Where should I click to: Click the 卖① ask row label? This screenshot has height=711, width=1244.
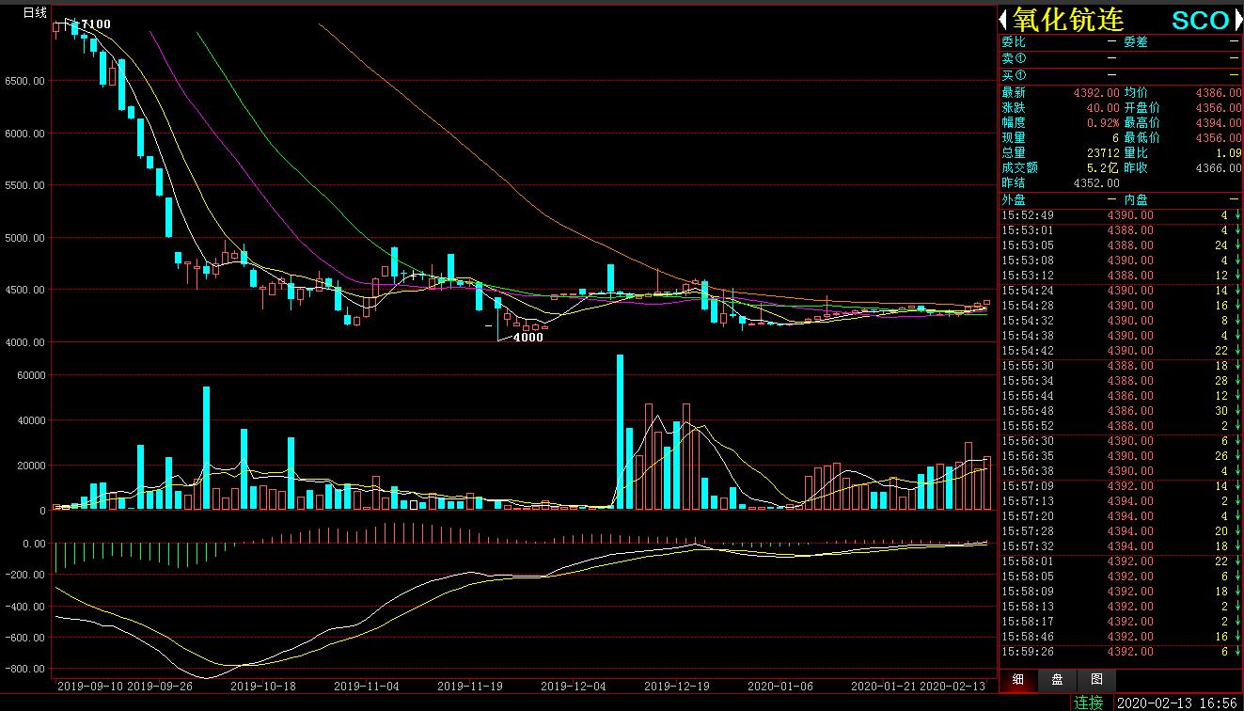pos(1014,58)
